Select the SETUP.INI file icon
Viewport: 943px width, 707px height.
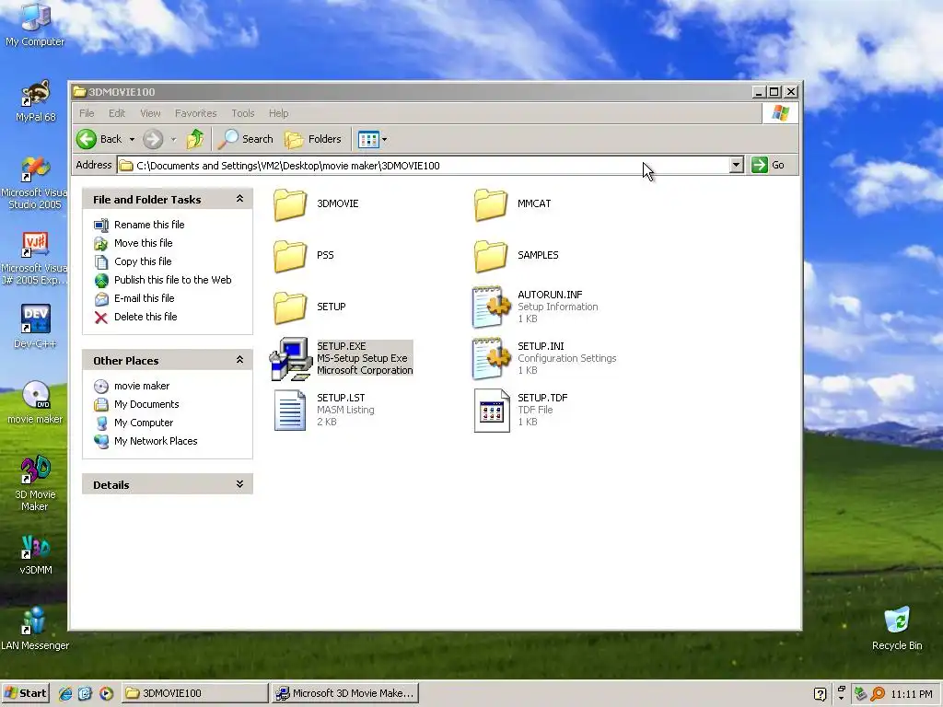[492, 358]
